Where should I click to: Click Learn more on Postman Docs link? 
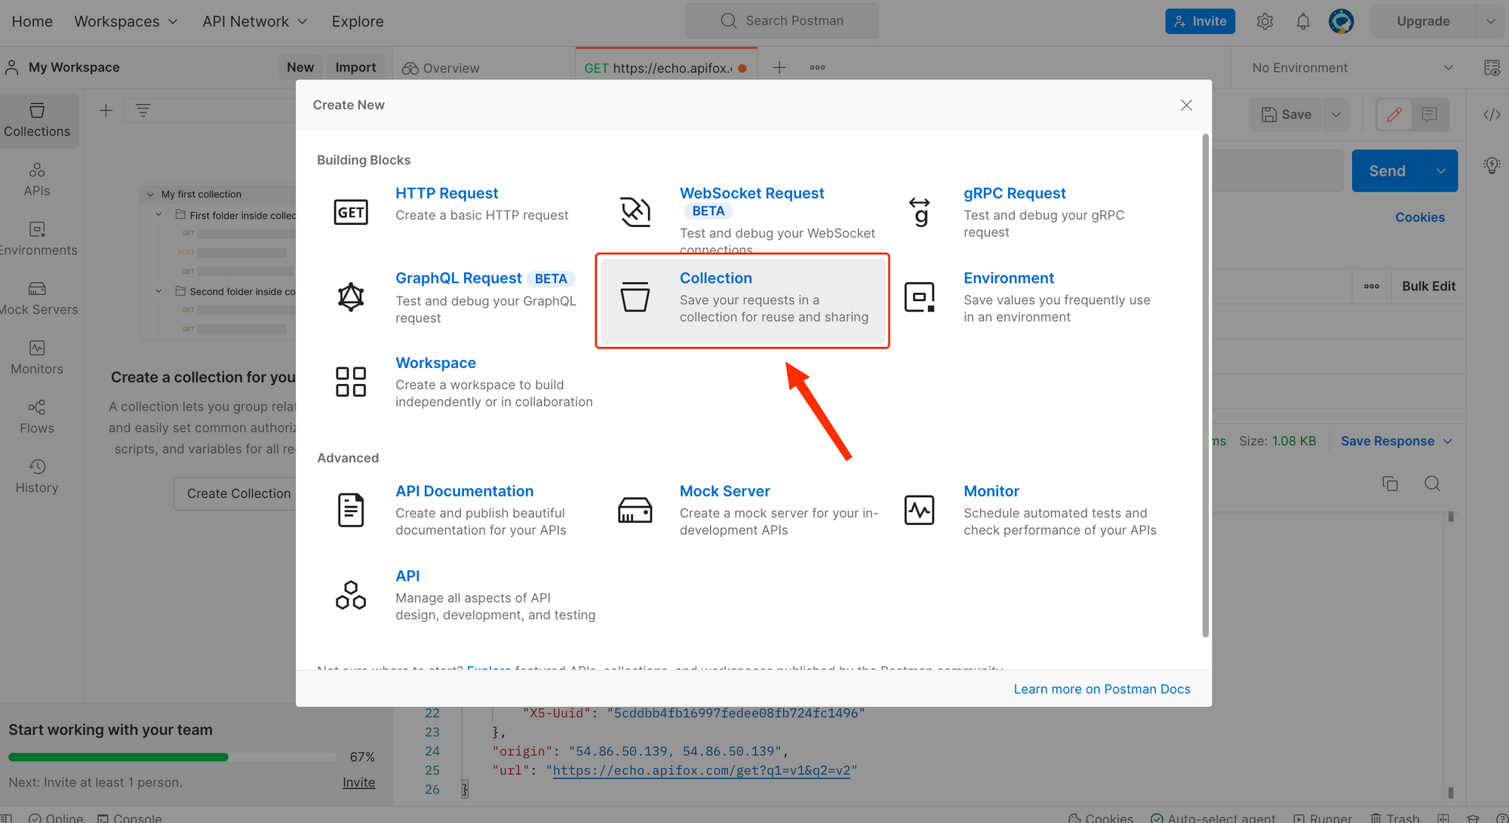point(1102,687)
